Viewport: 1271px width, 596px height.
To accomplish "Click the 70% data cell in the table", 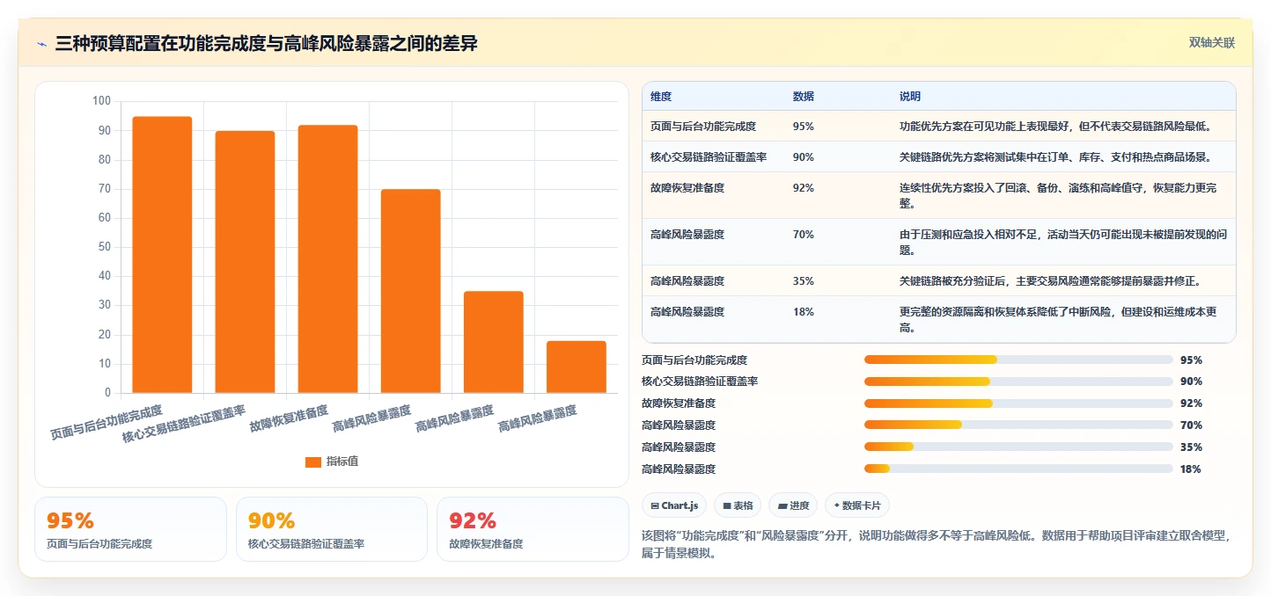I will coord(804,235).
